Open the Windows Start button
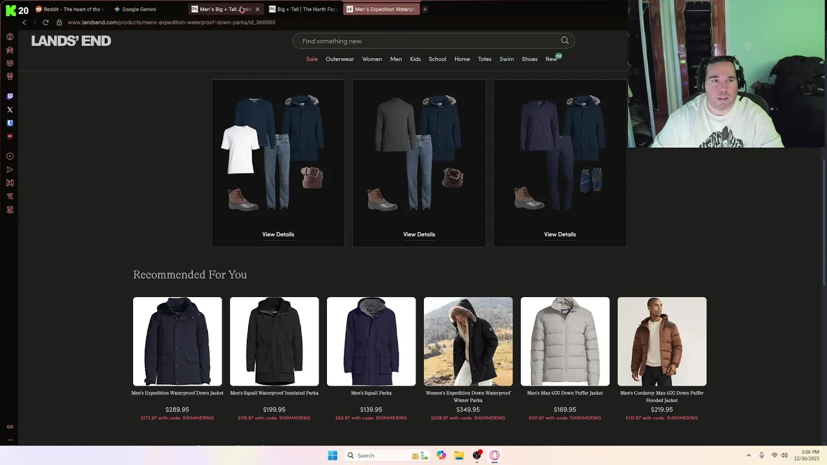Viewport: 827px width, 465px height. tap(332, 455)
